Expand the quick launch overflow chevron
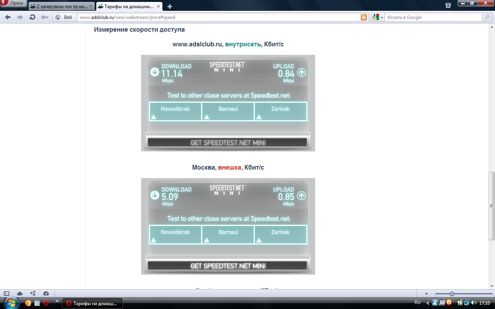The width and height of the screenshot is (495, 309). click(57, 301)
